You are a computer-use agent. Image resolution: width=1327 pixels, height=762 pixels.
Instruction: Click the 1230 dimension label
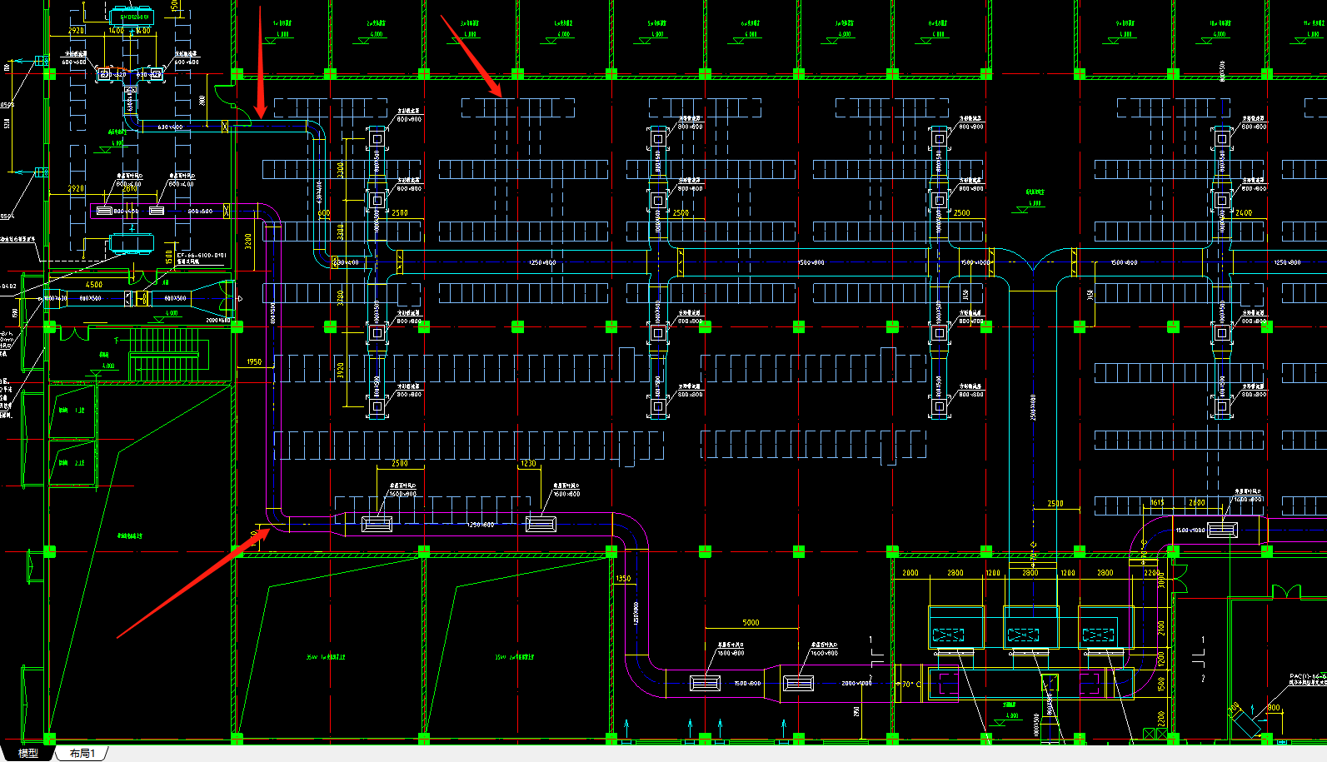click(x=528, y=464)
